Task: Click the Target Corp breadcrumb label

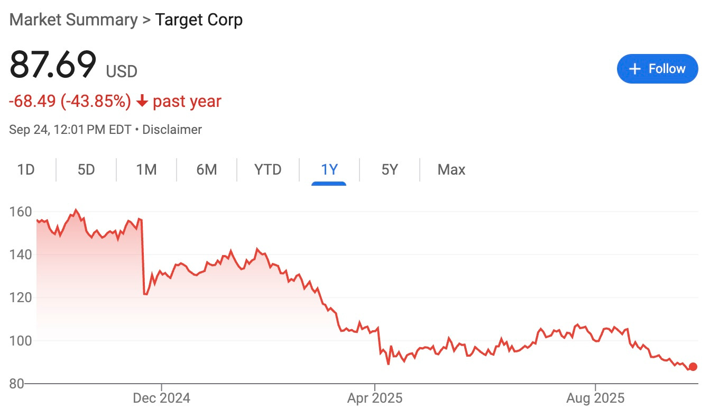Action: pos(199,20)
